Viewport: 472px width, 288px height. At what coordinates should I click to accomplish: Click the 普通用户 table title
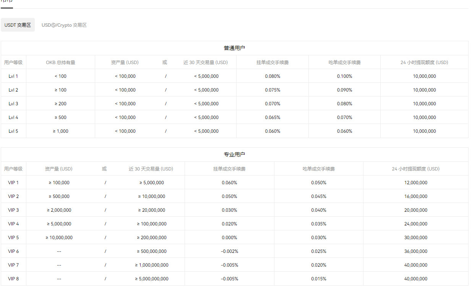(x=234, y=48)
